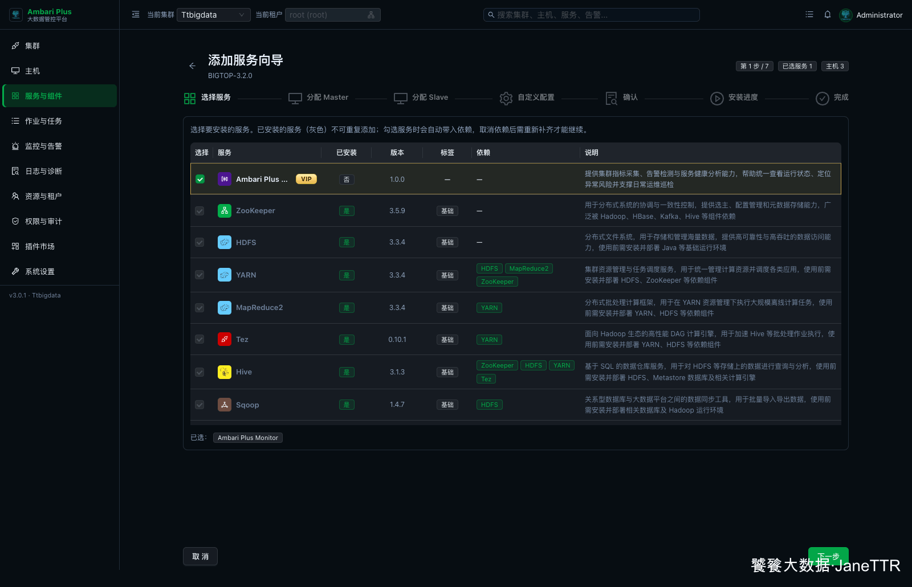This screenshot has height=587, width=912.
Task: Open 集群 in the sidebar
Action: [60, 46]
